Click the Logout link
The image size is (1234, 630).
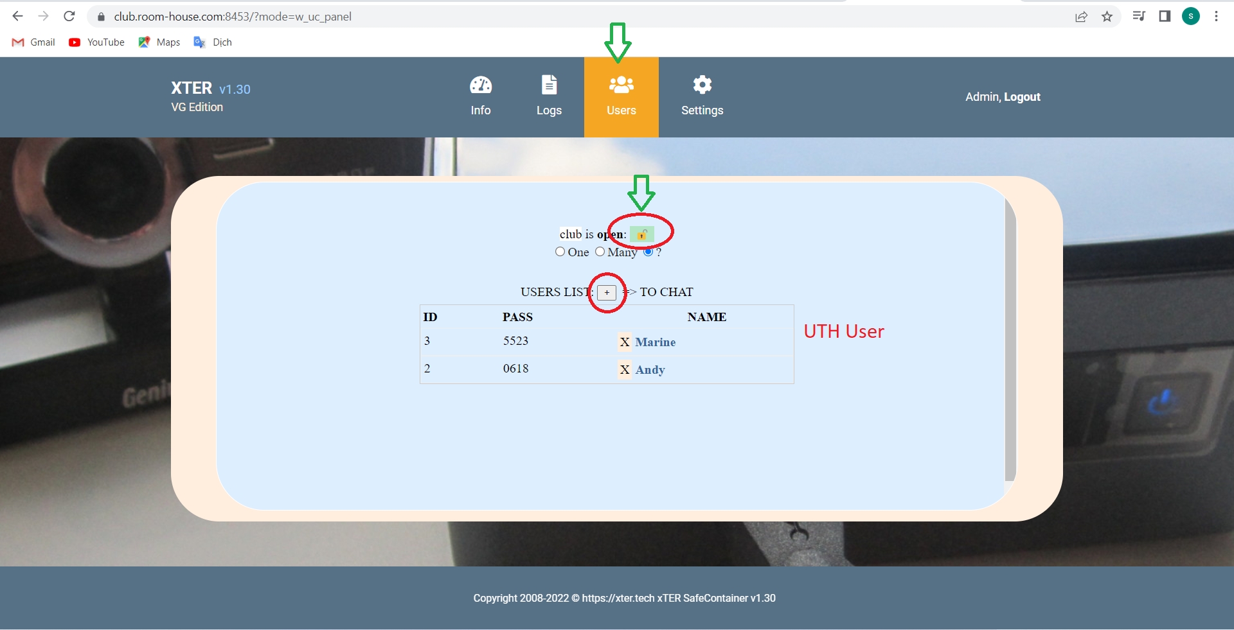click(x=1022, y=97)
